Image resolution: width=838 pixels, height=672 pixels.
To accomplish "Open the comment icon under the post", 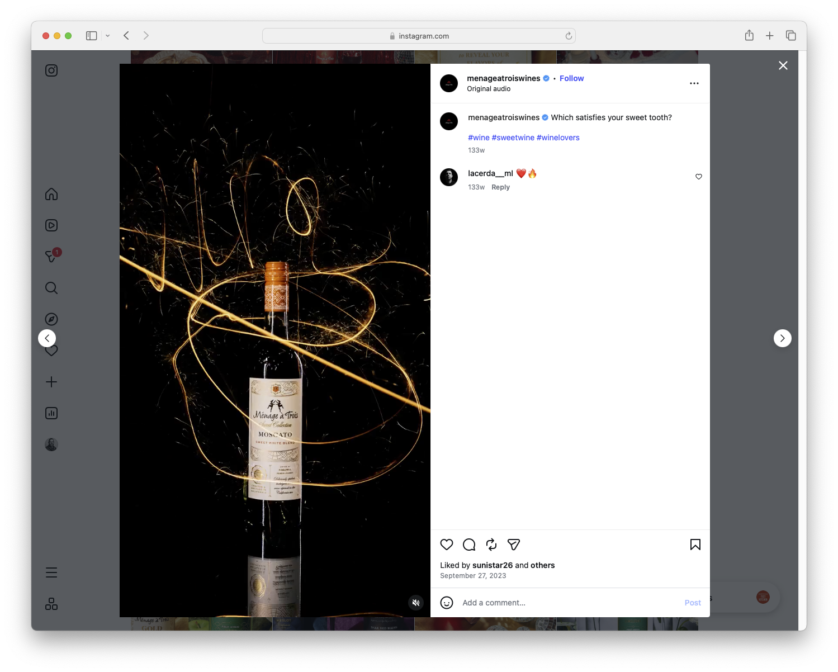I will click(x=468, y=545).
